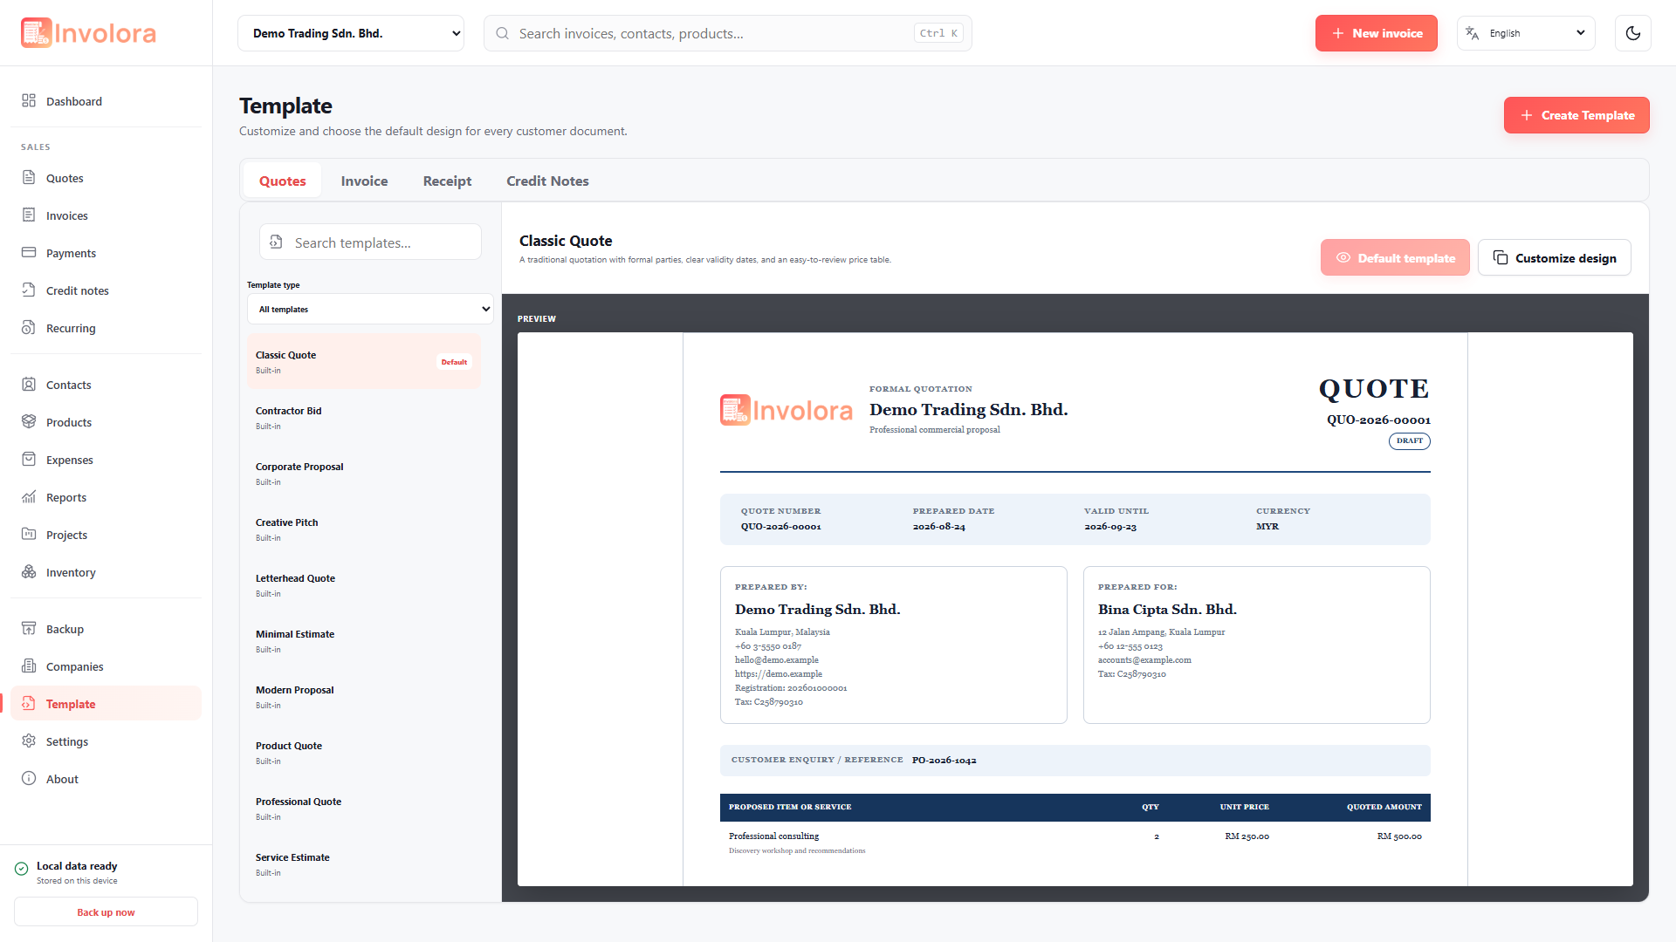Select the Minimal Estimate template
Screen dimensions: 1676x942
[364, 640]
